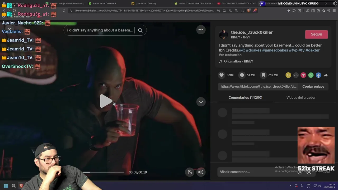Click the taskbar volume icon
338x190 pixels.
point(320,186)
